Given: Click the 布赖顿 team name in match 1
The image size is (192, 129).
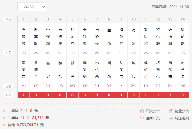Looking at the screenshot, I should tap(24, 37).
